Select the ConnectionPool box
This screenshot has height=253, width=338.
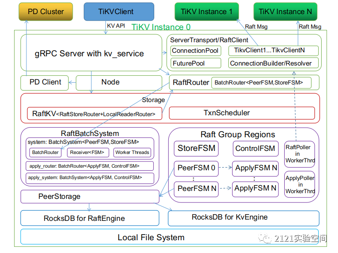(x=195, y=51)
